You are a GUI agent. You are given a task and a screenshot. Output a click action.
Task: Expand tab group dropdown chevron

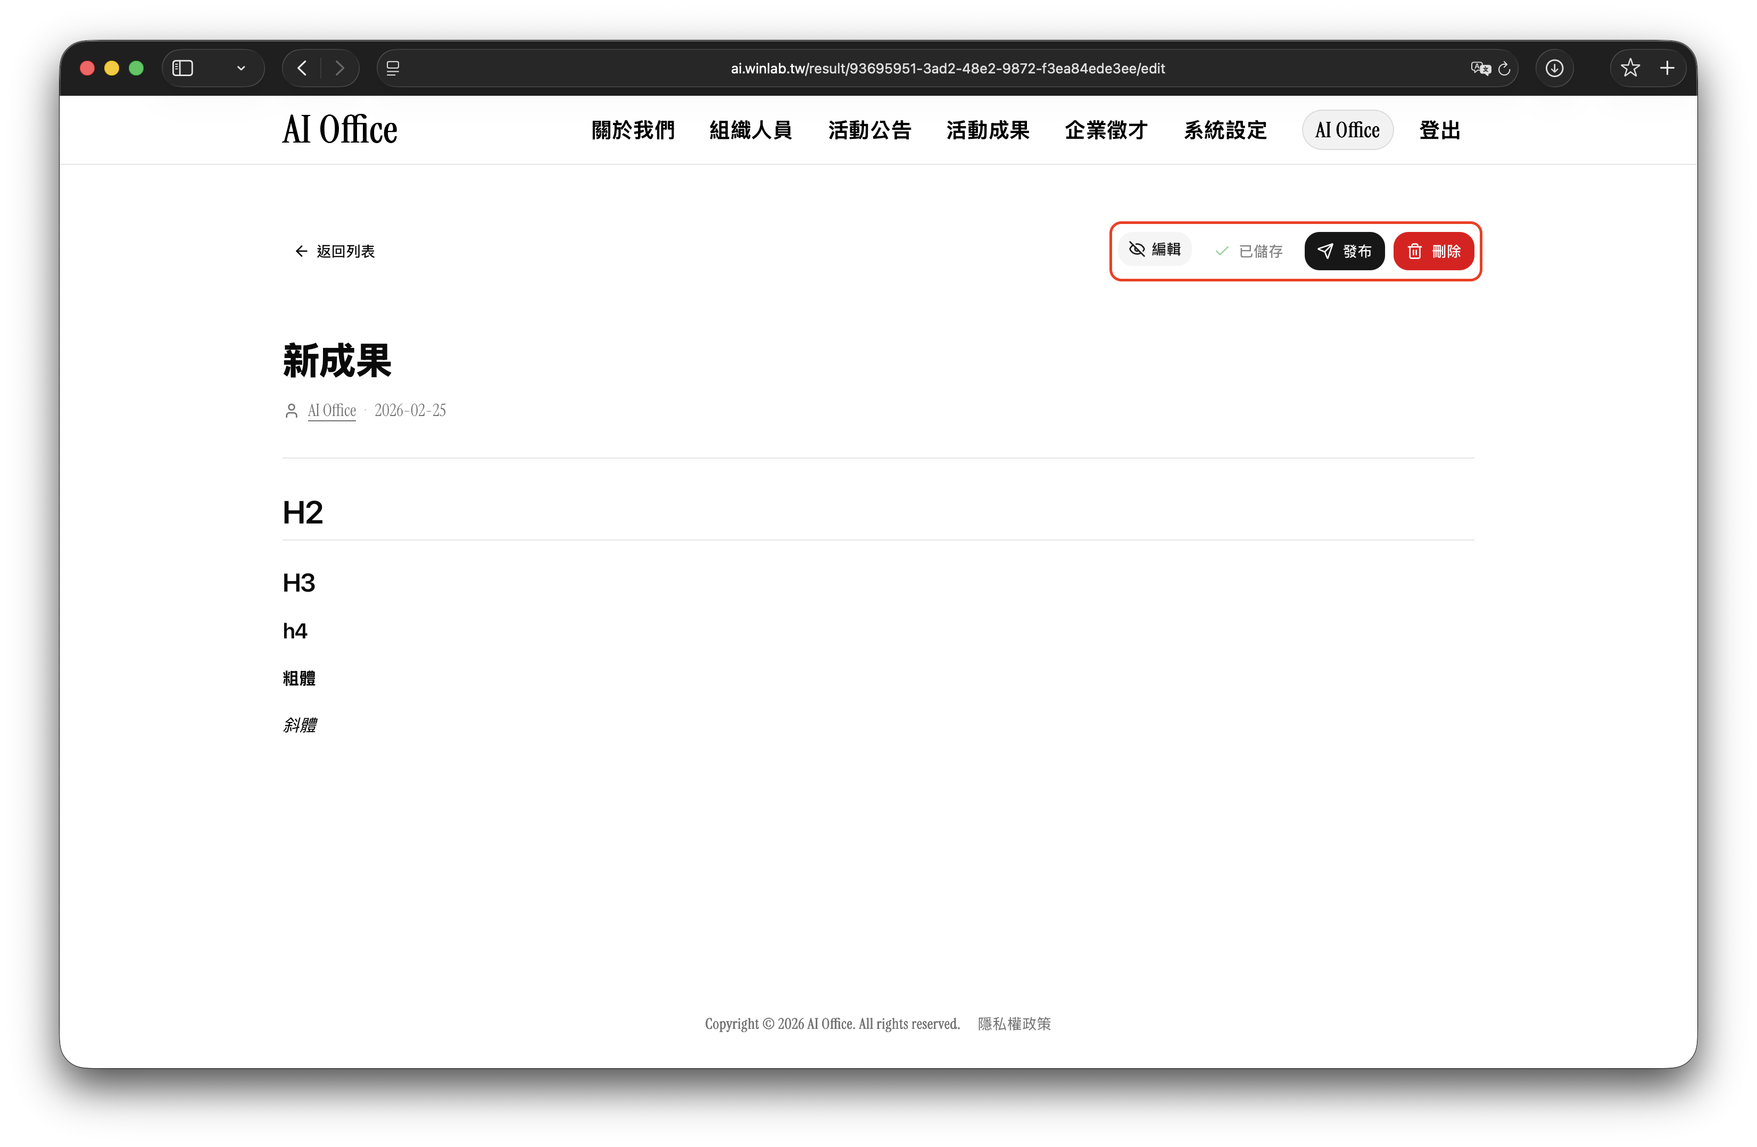[x=241, y=69]
